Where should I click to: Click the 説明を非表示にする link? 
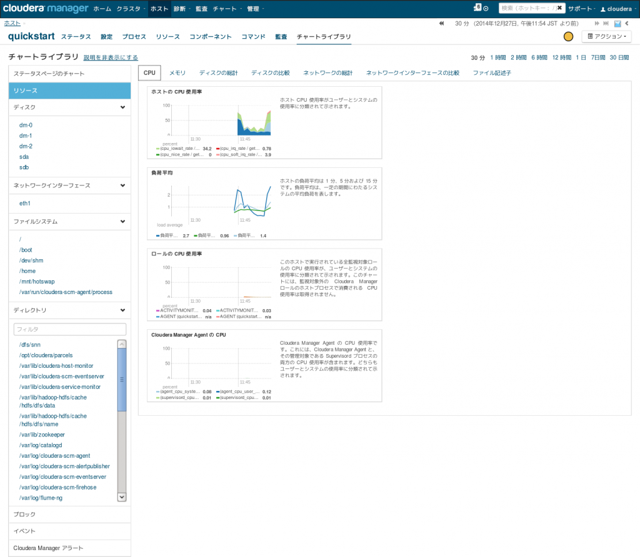111,57
